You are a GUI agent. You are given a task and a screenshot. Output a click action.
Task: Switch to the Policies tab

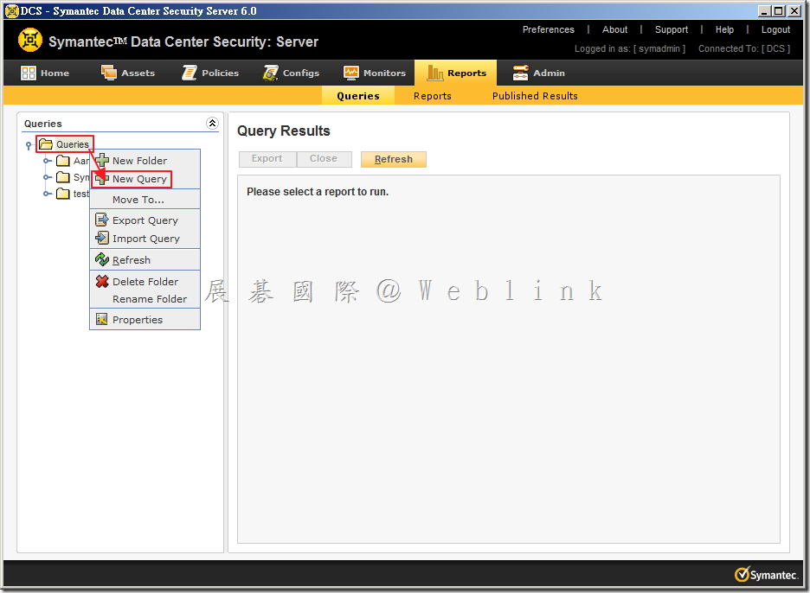coord(211,73)
